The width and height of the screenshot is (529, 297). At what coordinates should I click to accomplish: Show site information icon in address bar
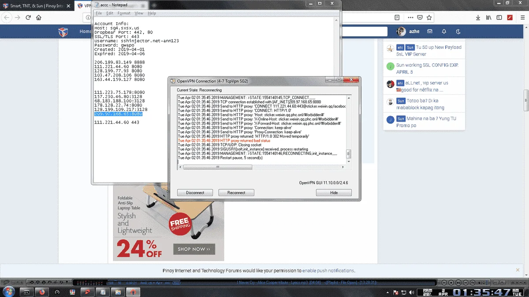coord(87,18)
